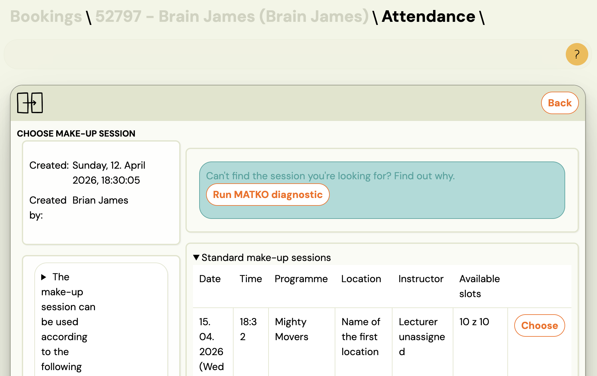Go to the Bookings breadcrumb
This screenshot has width=597, height=376.
[46, 17]
